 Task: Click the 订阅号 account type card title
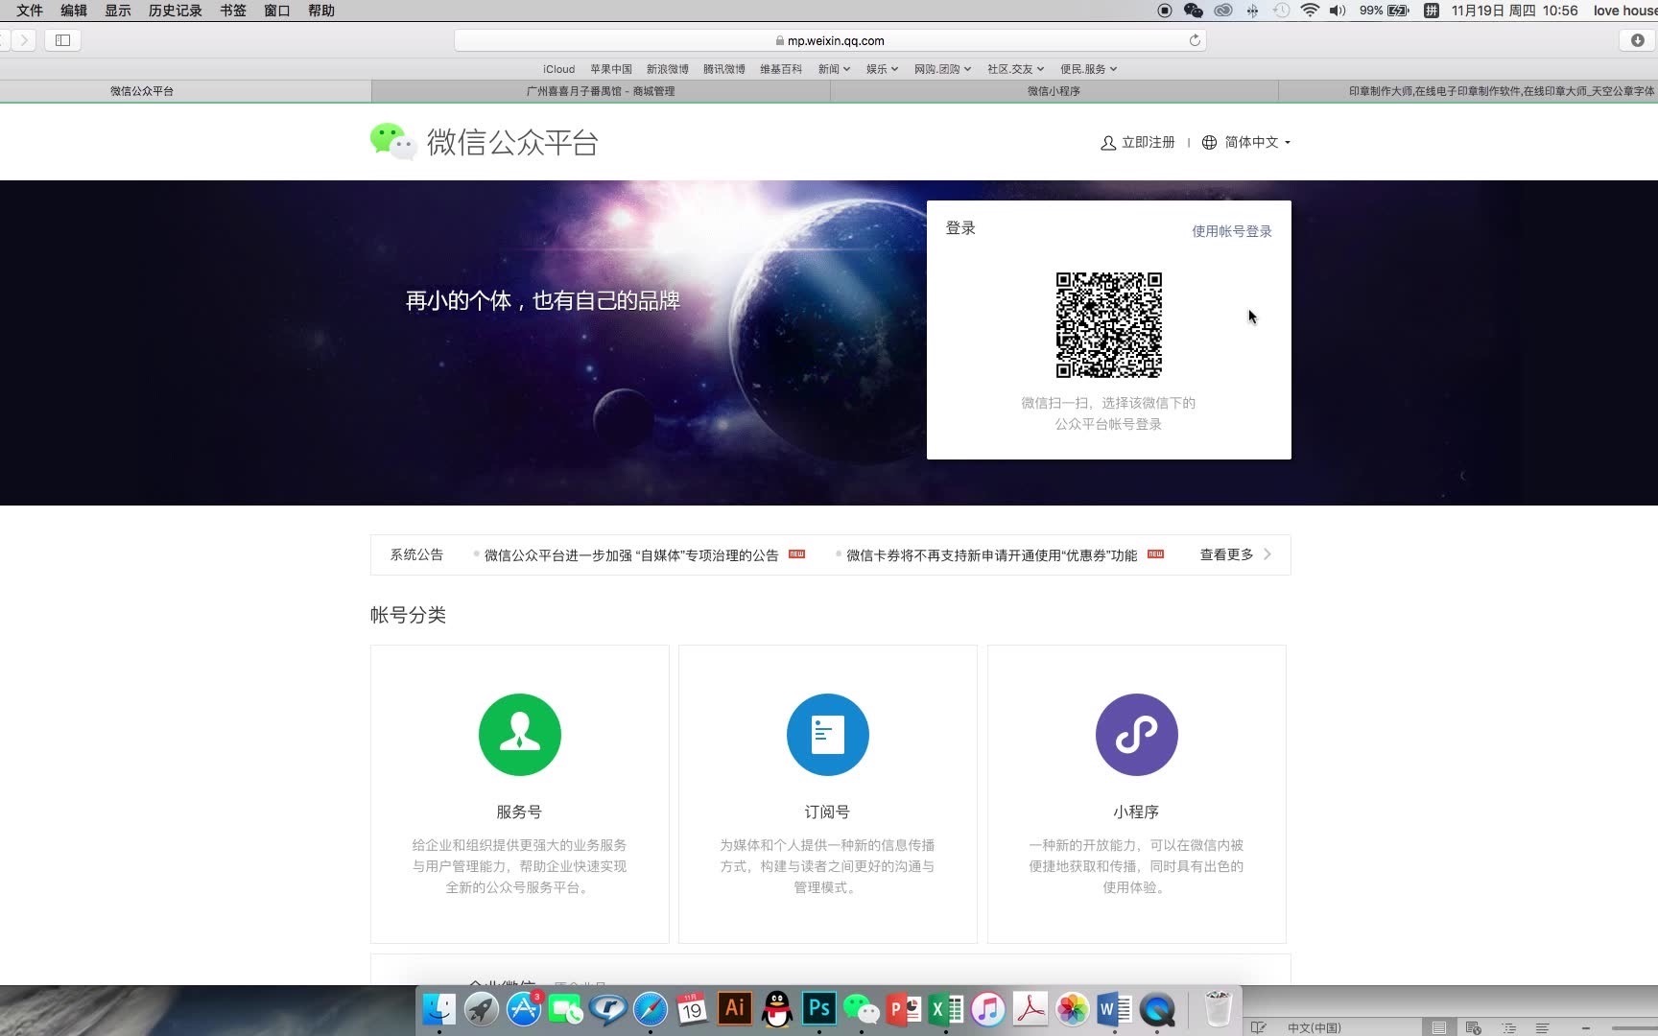coord(827,812)
